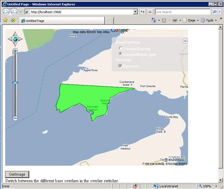This screenshot has height=189, width=224.
Task: Select the GoogleOverlay radio button
Action: pyautogui.click(x=120, y=48)
